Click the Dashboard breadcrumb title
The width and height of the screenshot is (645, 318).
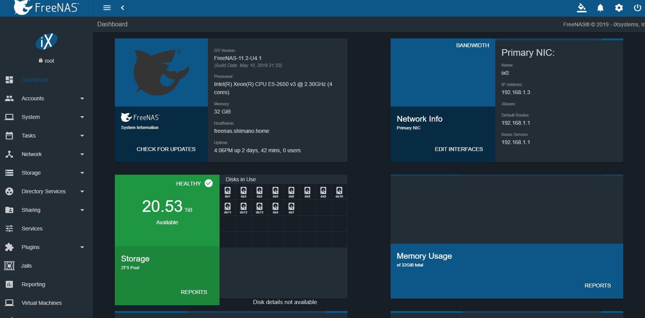(x=112, y=24)
